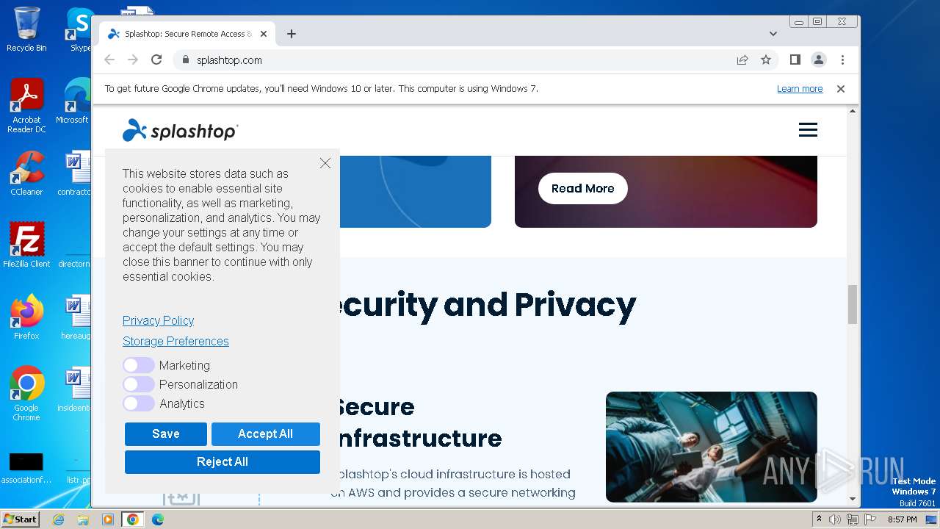940x529 pixels.
Task: Click the taskbar clock showing 8:57 PM
Action: click(902, 519)
